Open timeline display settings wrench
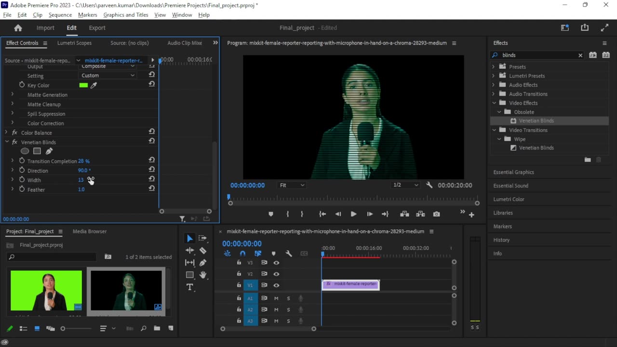617x347 pixels. pyautogui.click(x=289, y=254)
